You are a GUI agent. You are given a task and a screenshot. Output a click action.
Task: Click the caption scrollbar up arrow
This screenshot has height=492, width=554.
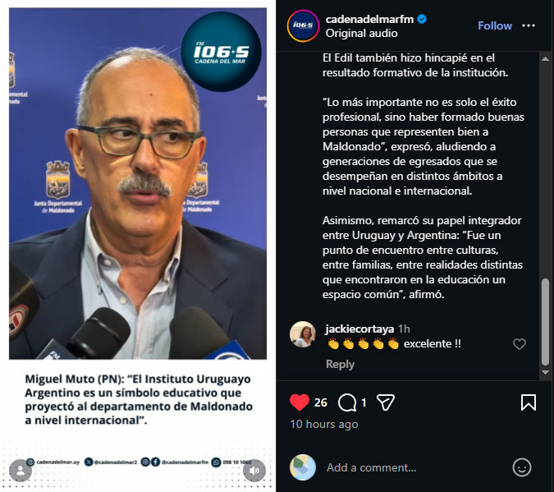click(545, 58)
